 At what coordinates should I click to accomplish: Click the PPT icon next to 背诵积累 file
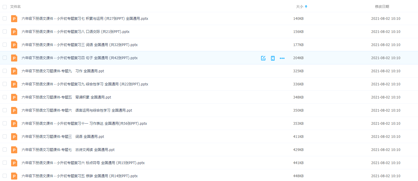click(14, 97)
